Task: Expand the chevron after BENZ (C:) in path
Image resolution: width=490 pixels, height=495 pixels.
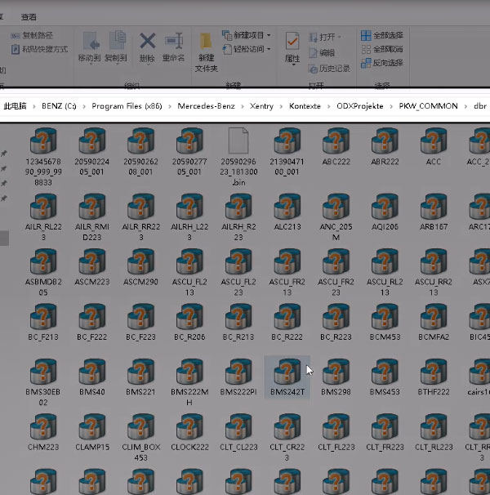Action: 84,107
